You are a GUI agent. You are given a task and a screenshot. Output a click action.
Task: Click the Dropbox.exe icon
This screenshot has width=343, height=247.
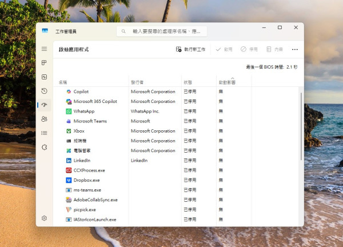pyautogui.click(x=69, y=180)
